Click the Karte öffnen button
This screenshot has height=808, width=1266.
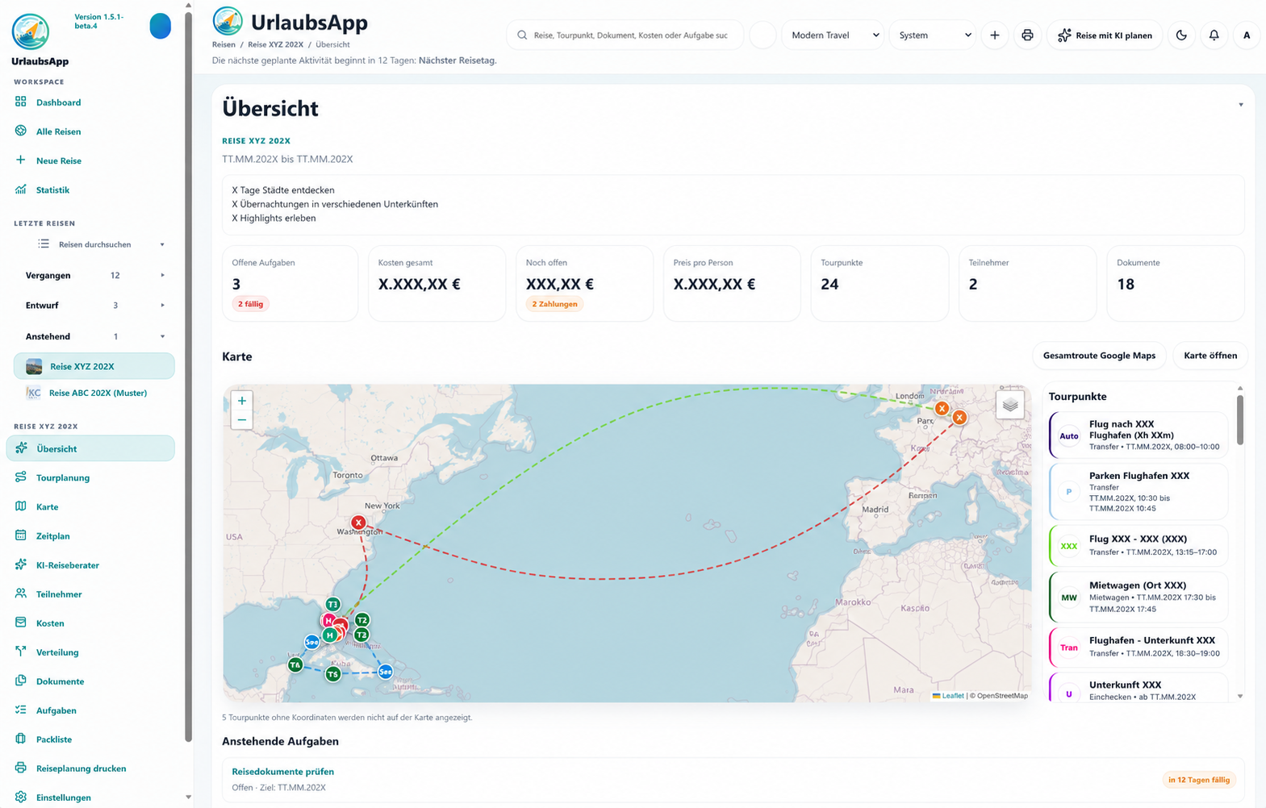coord(1210,356)
